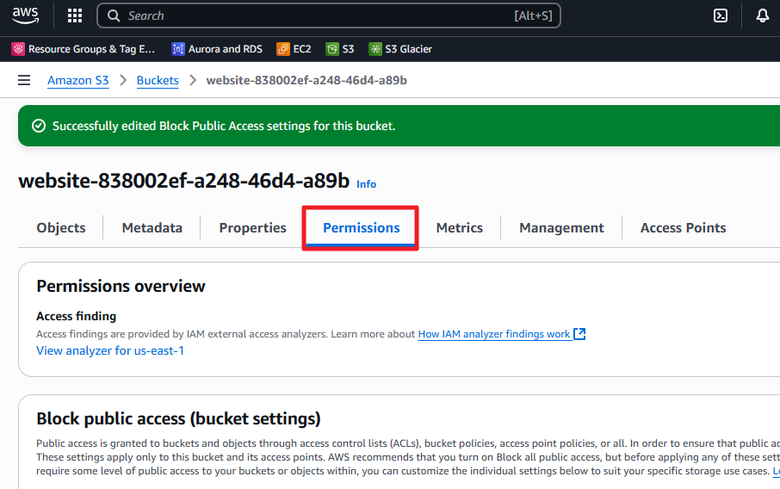Image resolution: width=780 pixels, height=489 pixels.
Task: Open CloudShell terminal icon
Action: [x=721, y=15]
